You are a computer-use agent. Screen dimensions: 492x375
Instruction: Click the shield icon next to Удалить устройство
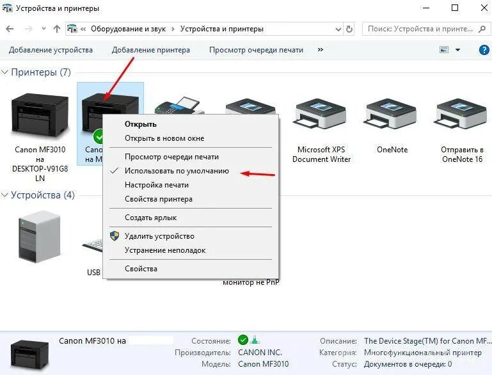115,236
